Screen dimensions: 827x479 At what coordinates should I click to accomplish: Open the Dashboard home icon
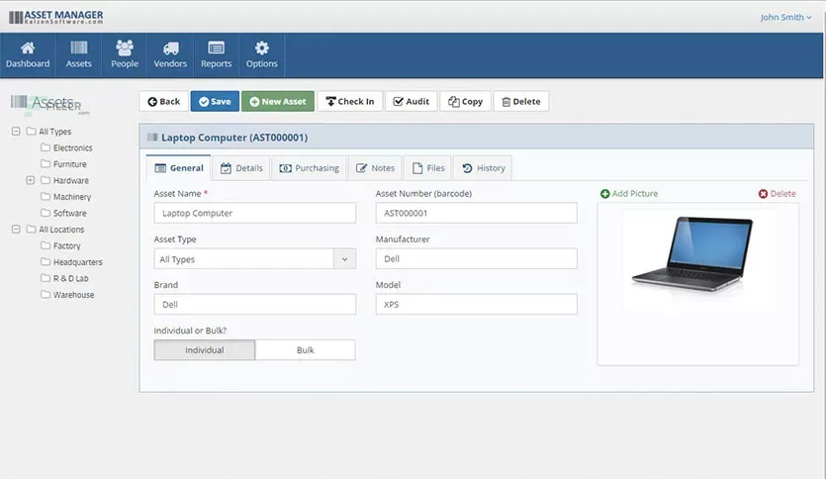[x=28, y=48]
